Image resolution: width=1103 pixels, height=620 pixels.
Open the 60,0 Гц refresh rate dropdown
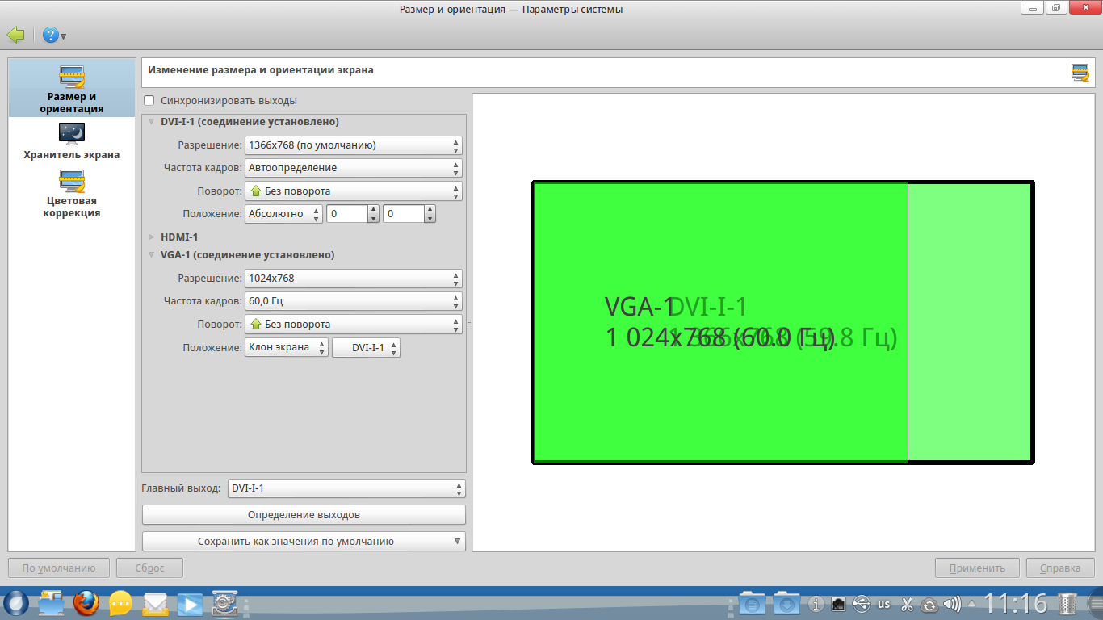pos(354,301)
